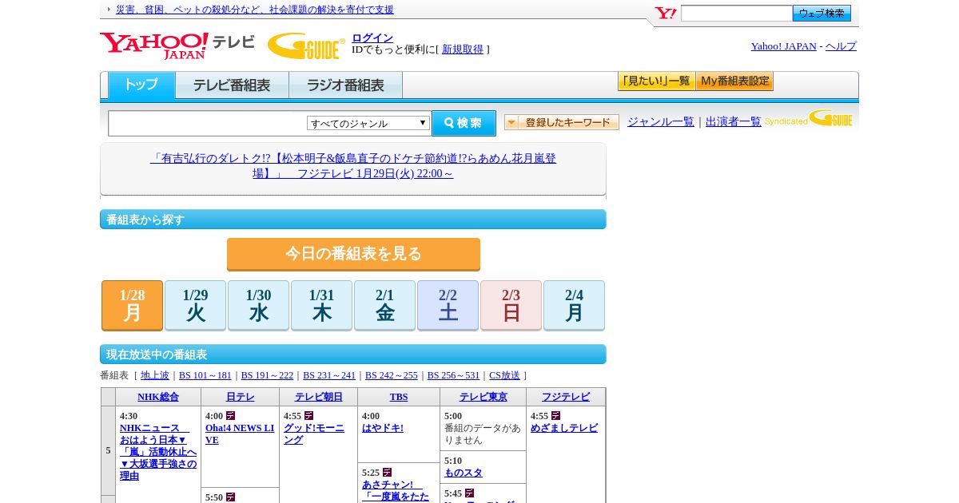This screenshot has height=503, width=959.
Task: Click the data broadcast icon next to Oha!4 4:00
Action: point(231,416)
